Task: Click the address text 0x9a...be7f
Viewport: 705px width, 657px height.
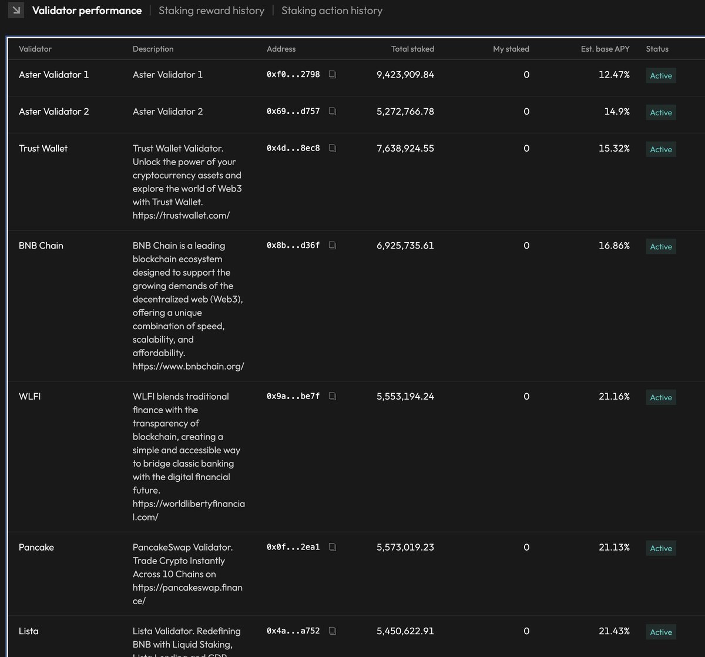Action: [x=293, y=396]
